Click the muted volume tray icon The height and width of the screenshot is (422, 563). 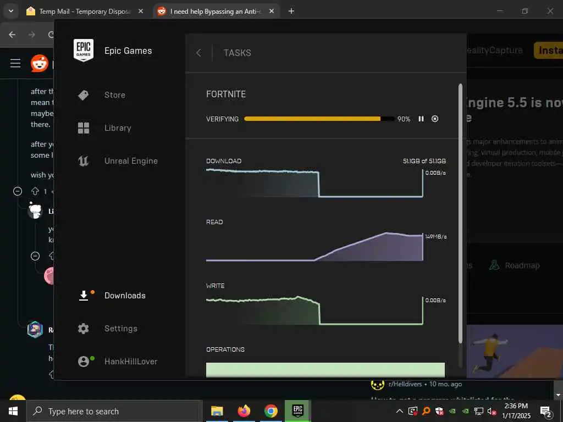492,411
